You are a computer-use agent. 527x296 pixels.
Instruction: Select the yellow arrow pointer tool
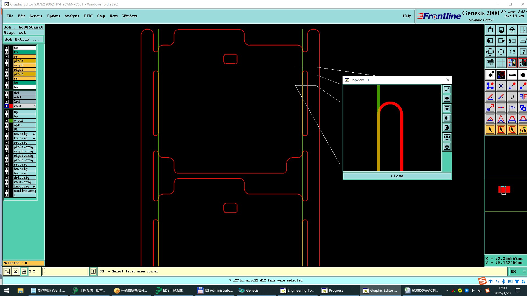click(x=490, y=130)
